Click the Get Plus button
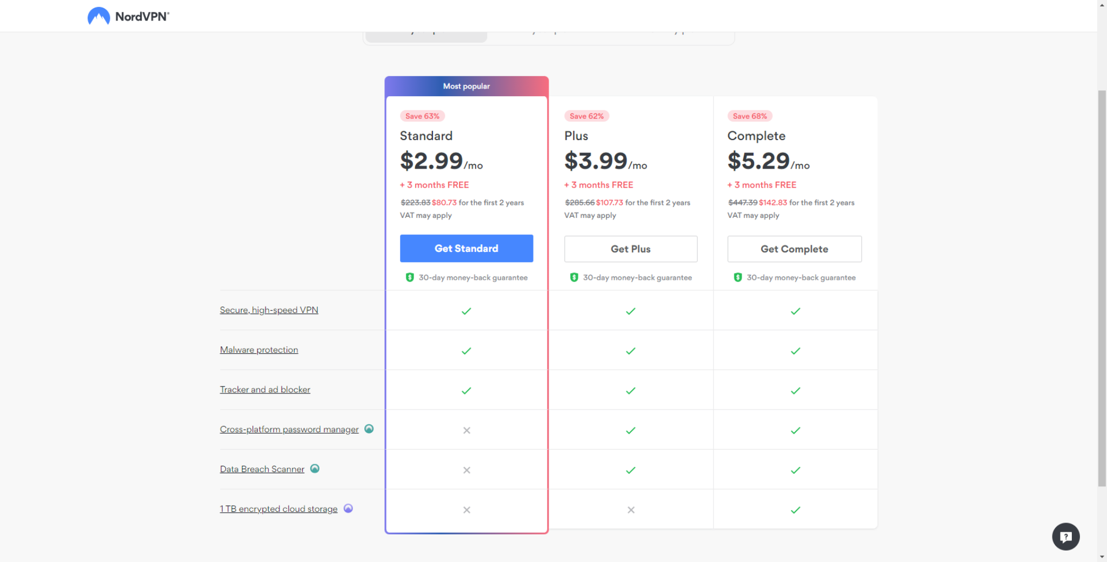Viewport: 1107px width, 562px height. 631,249
